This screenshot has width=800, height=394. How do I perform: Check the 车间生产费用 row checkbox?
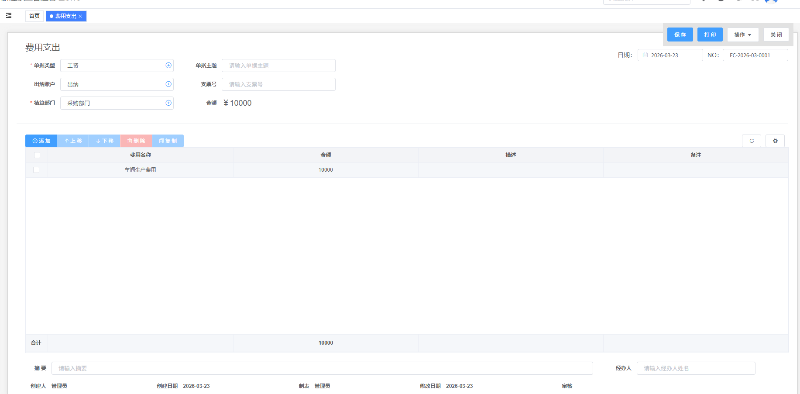(36, 170)
